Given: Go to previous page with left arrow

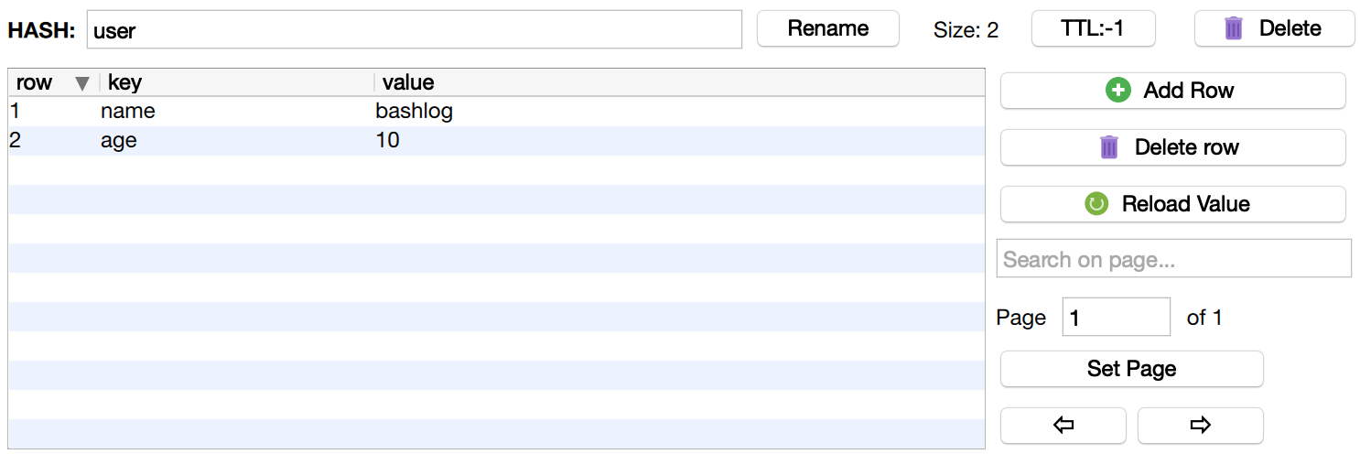Looking at the screenshot, I should [x=1063, y=425].
